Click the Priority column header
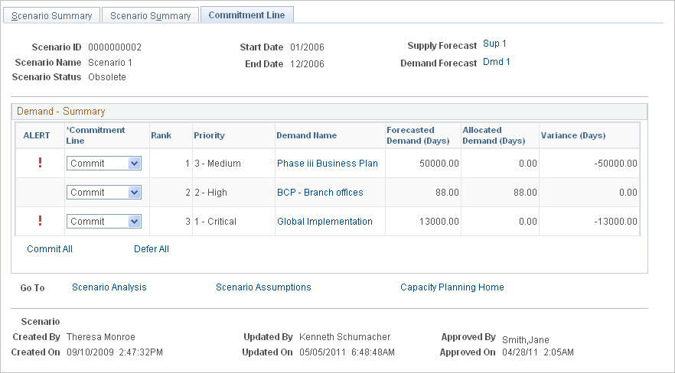The width and height of the screenshot is (675, 373). [209, 135]
